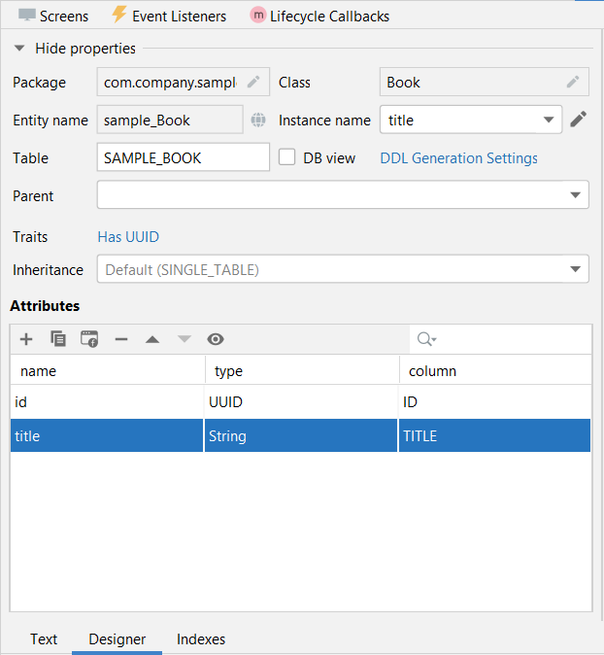Open the Screens menu item
The width and height of the screenshot is (604, 655).
click(53, 16)
